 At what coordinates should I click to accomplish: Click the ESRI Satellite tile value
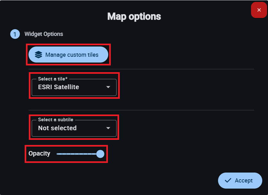59,87
